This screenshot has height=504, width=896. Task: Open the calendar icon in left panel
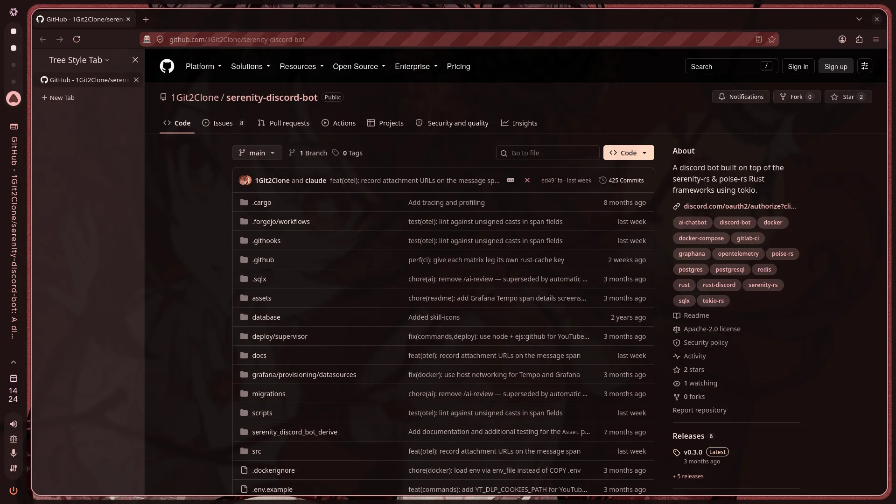[14, 378]
